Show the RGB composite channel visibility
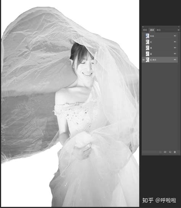The image size is (181, 208). pyautogui.click(x=144, y=36)
